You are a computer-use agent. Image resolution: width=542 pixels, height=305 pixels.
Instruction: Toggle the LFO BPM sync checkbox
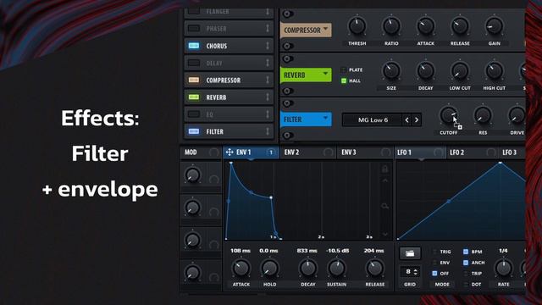pyautogui.click(x=466, y=252)
